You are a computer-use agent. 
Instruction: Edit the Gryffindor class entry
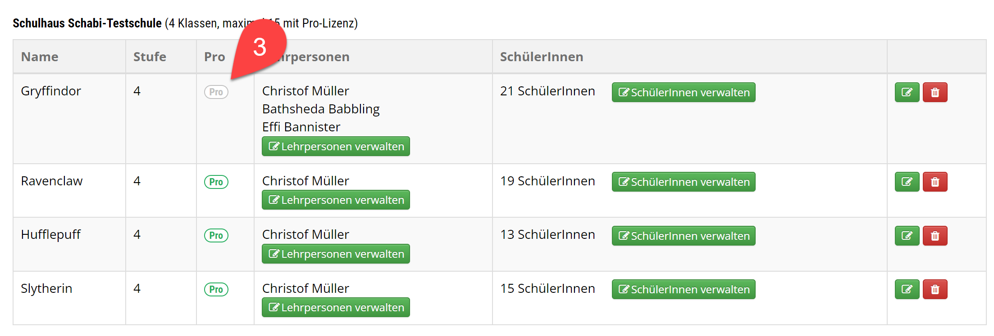907,92
